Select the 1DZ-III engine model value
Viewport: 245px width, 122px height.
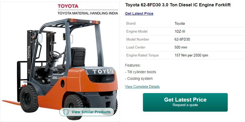click(180, 32)
